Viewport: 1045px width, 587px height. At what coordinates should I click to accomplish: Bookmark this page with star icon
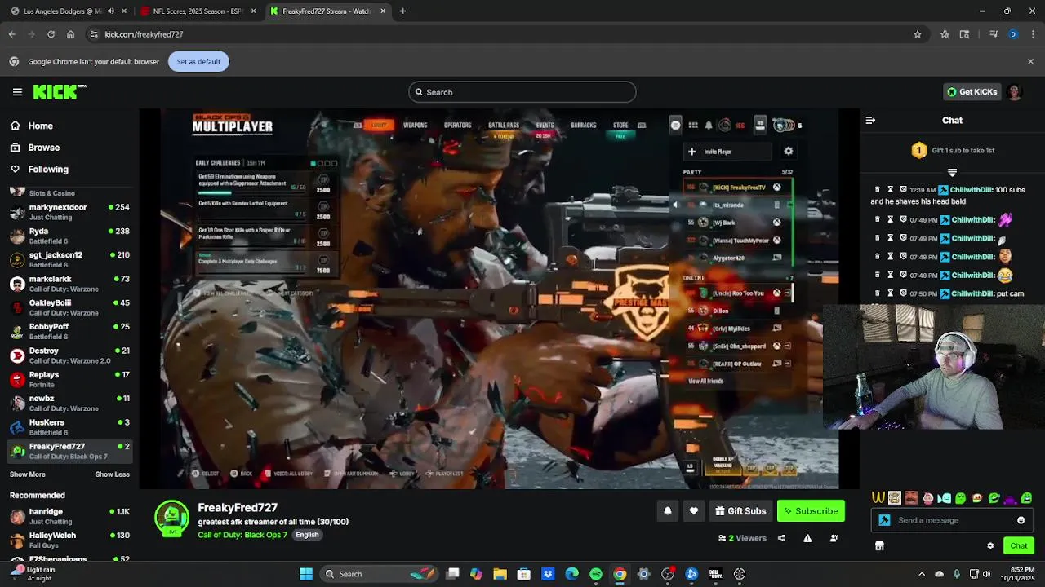point(918,34)
